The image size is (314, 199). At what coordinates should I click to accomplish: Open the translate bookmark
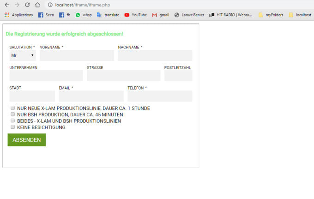coord(108,15)
